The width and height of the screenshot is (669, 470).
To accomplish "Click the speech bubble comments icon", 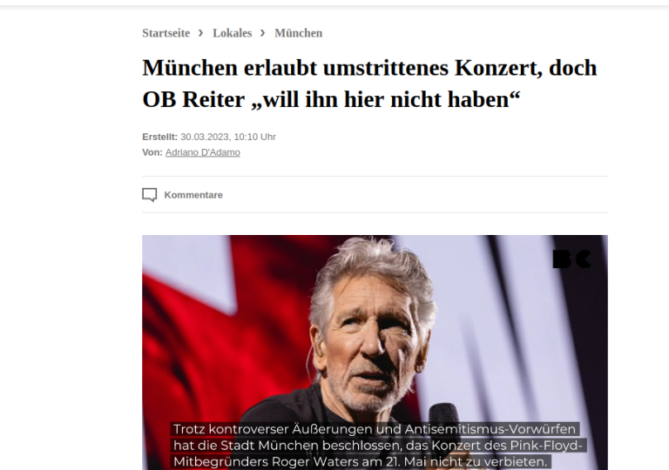I will click(x=149, y=195).
